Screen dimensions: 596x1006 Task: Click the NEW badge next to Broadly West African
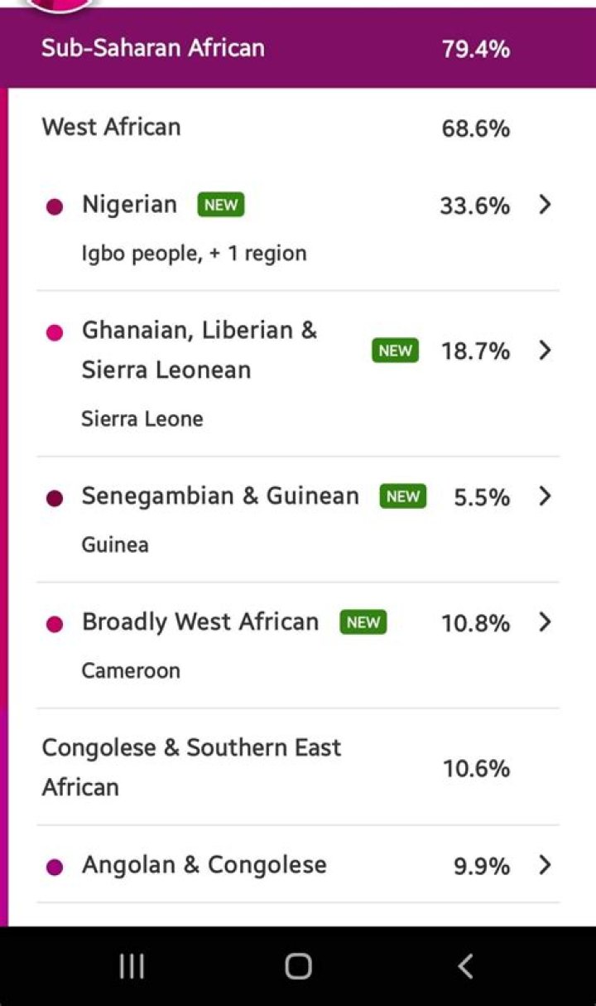(363, 622)
